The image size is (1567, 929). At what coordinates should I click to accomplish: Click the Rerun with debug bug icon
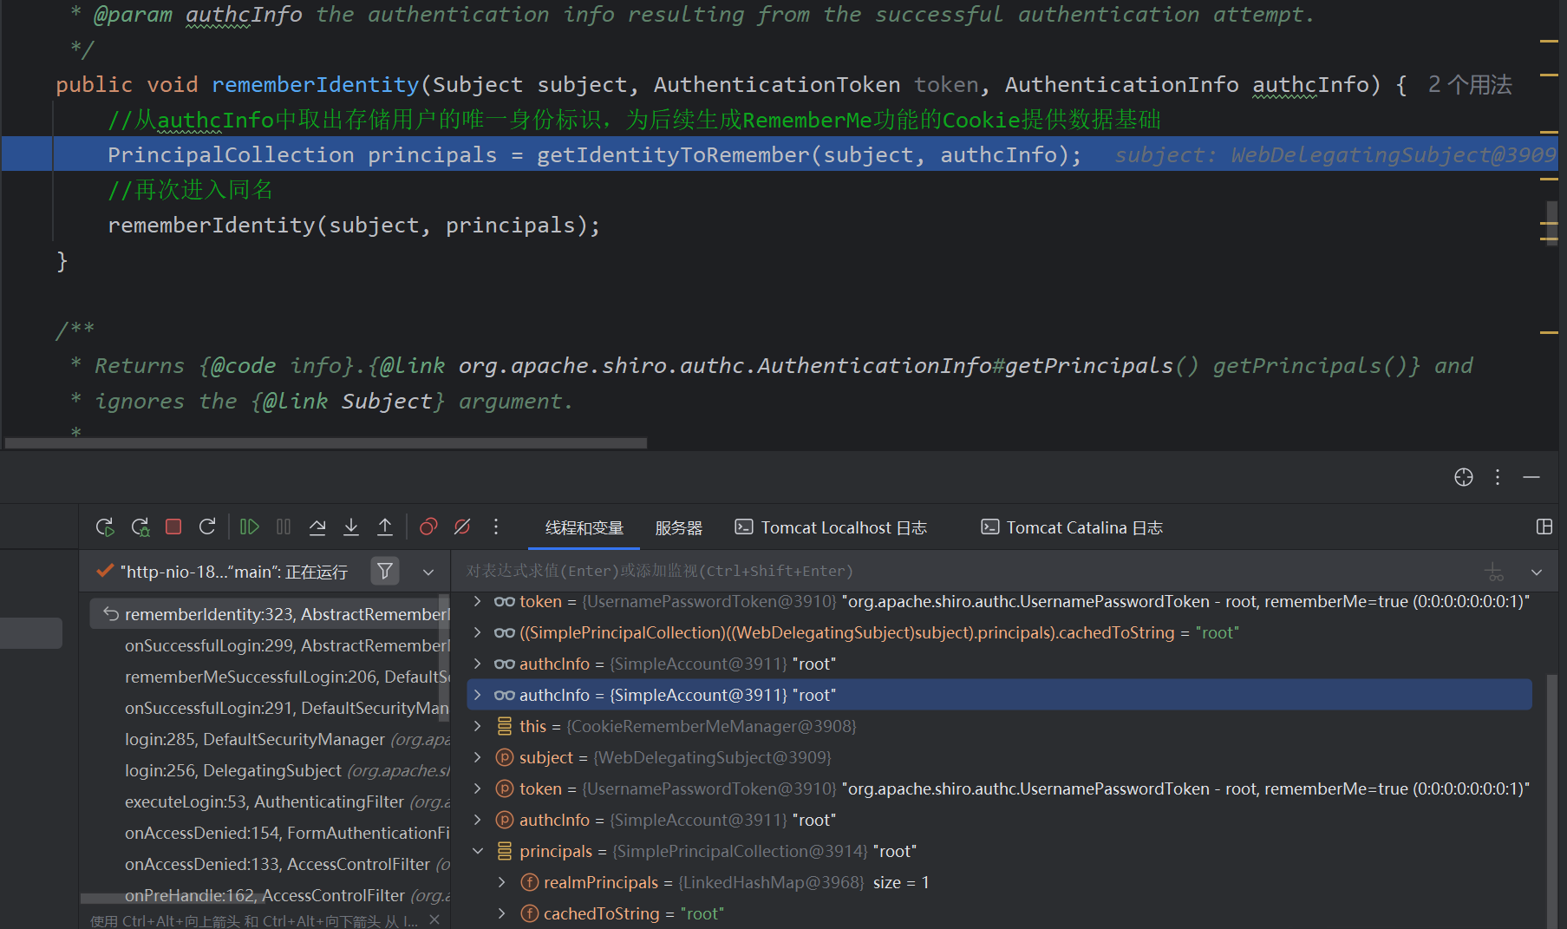(x=140, y=527)
